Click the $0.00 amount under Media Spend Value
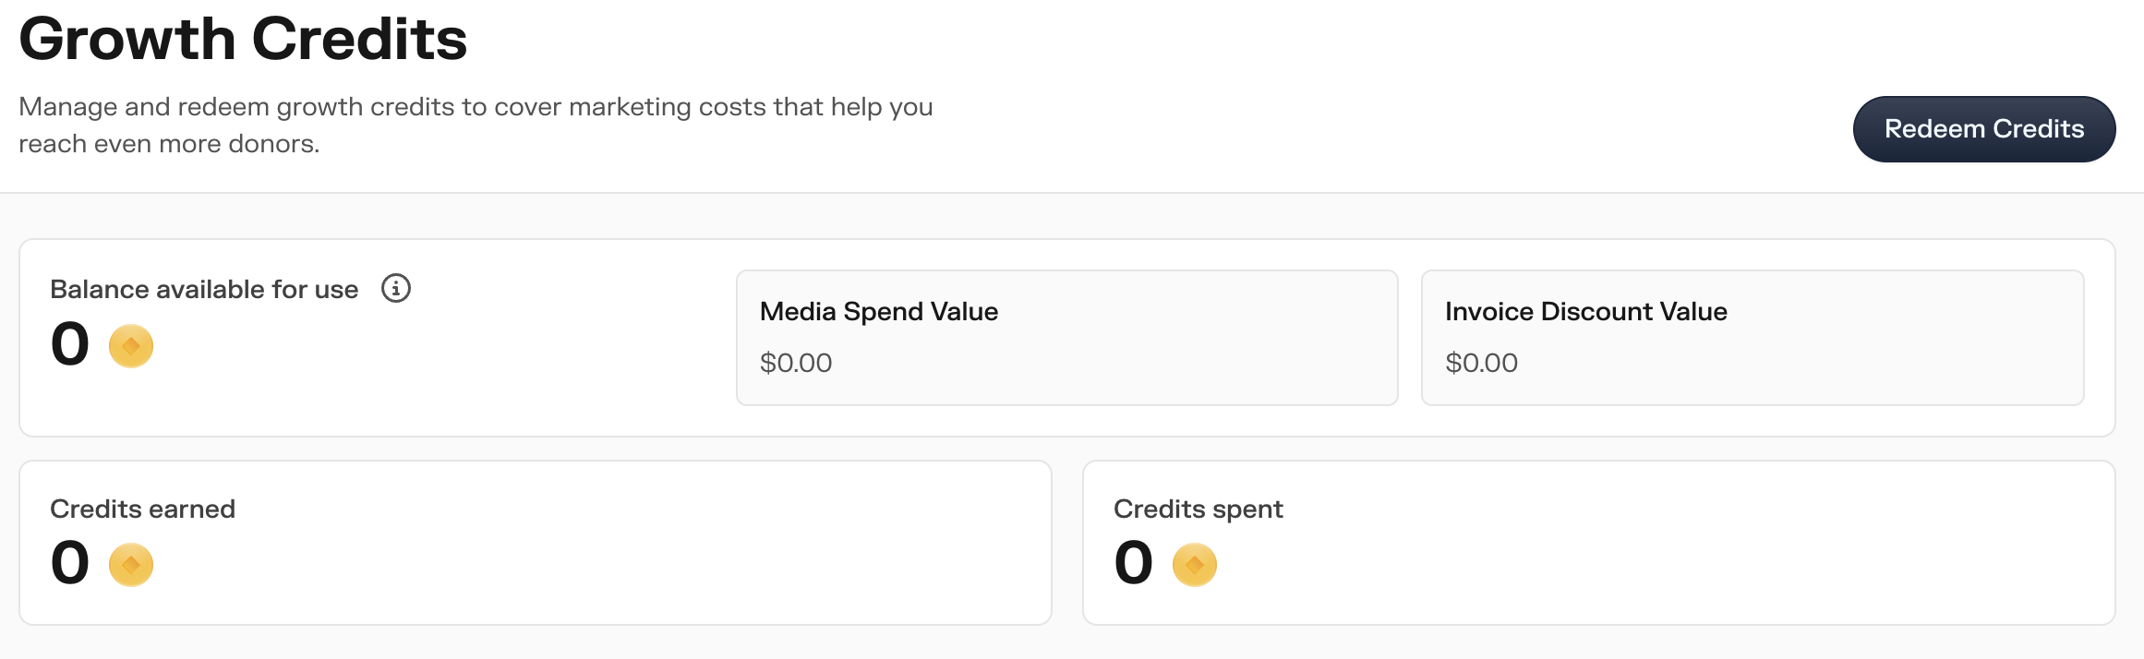The width and height of the screenshot is (2144, 659). coord(796,363)
